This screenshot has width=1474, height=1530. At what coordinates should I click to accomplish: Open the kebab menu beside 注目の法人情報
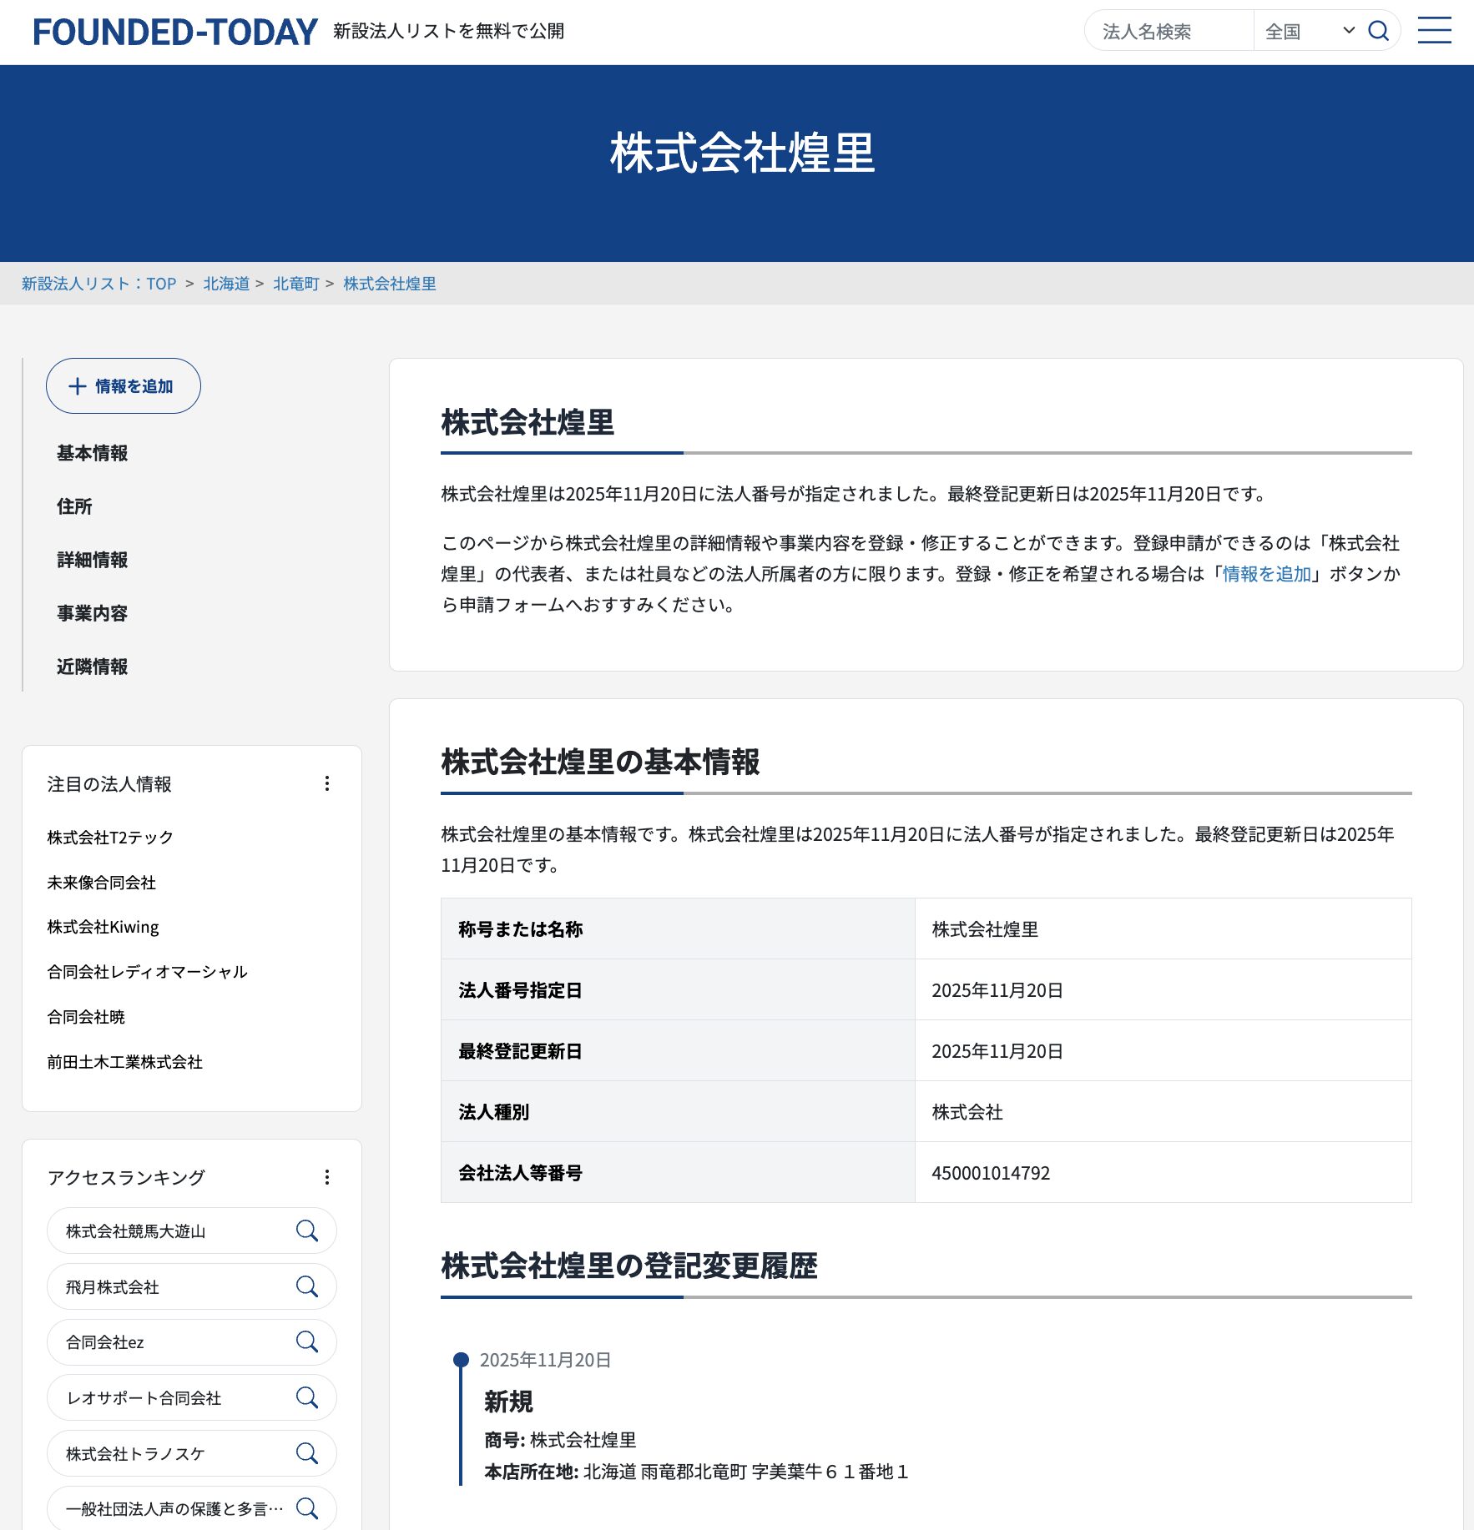(x=327, y=783)
